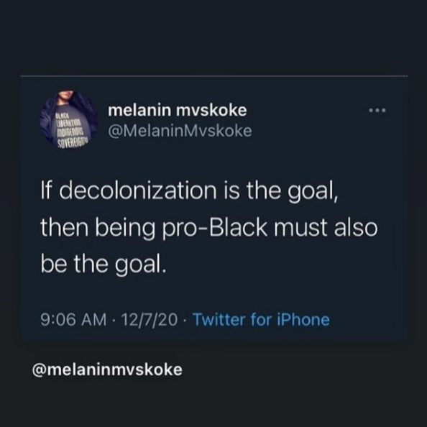This screenshot has height=427, width=427.
Task: Click the display name melanin mvskoke
Action: [x=178, y=110]
